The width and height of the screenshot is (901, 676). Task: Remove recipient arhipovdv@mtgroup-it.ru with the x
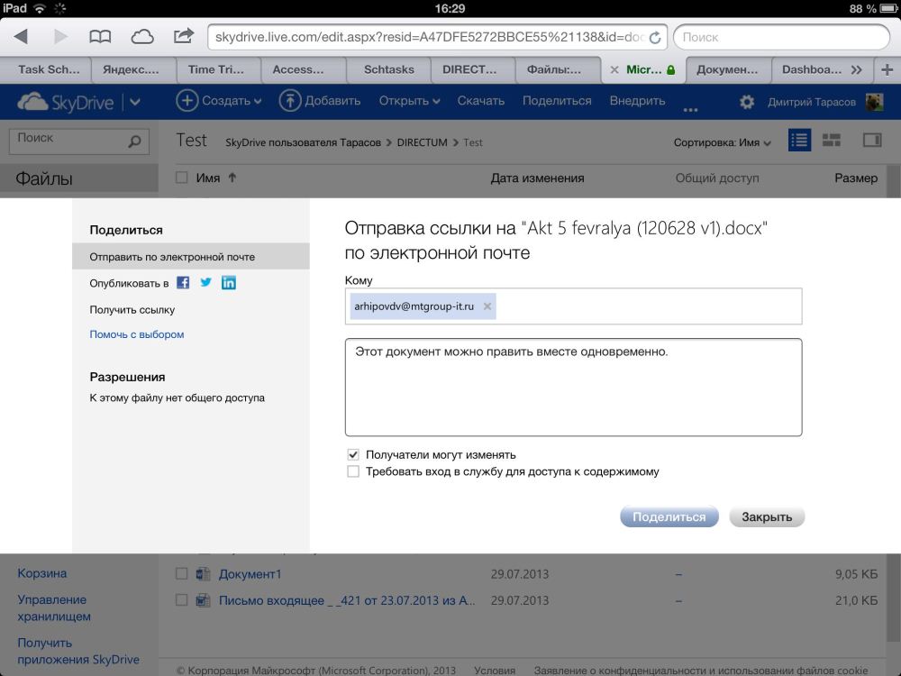pos(487,306)
